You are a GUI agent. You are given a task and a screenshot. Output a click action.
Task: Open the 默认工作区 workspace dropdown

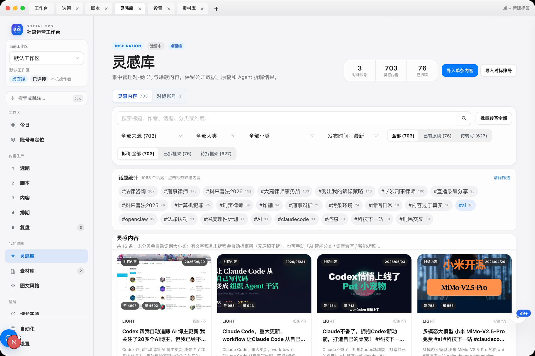coord(47,58)
